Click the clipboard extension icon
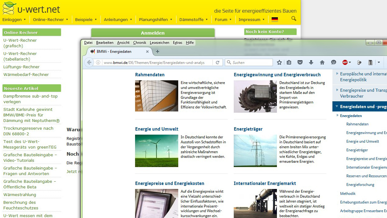387x218 pixels. click(x=370, y=62)
